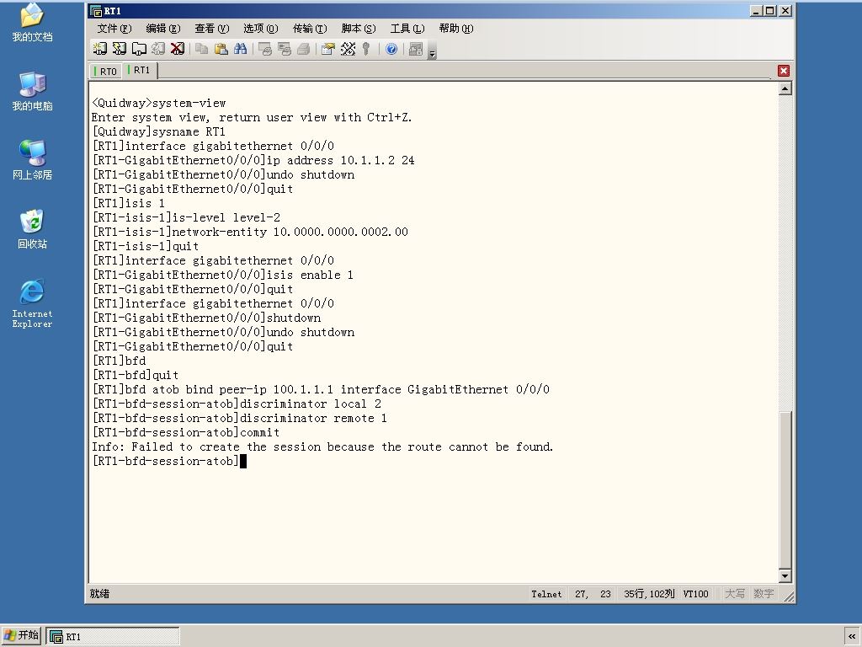Expand the system tray chevron

(852, 636)
